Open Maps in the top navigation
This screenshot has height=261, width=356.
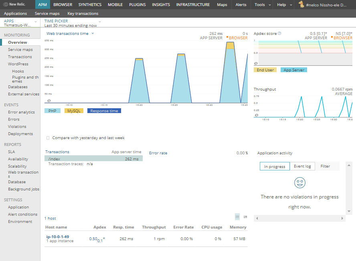pyautogui.click(x=222, y=4)
